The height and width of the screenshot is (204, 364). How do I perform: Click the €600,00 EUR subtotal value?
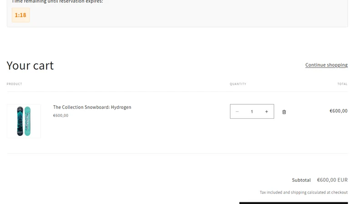333,180
